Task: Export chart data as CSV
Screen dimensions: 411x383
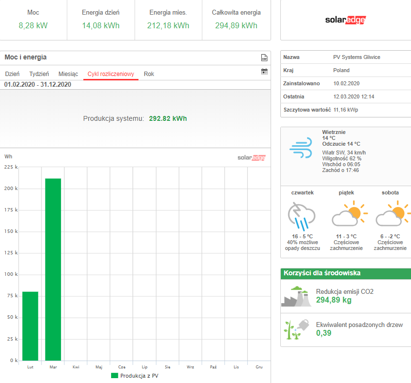Action: 264,57
